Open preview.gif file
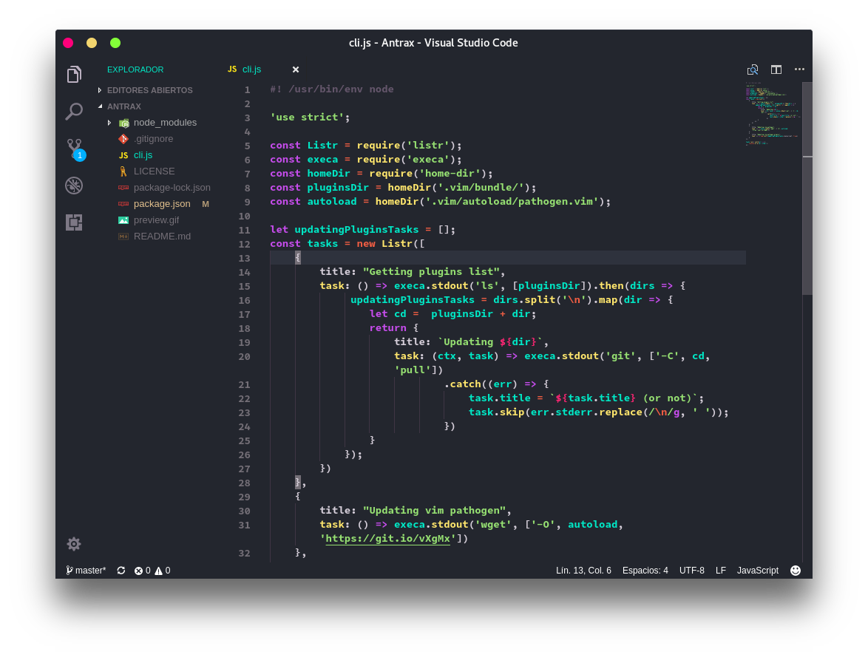The width and height of the screenshot is (868, 660). point(156,220)
